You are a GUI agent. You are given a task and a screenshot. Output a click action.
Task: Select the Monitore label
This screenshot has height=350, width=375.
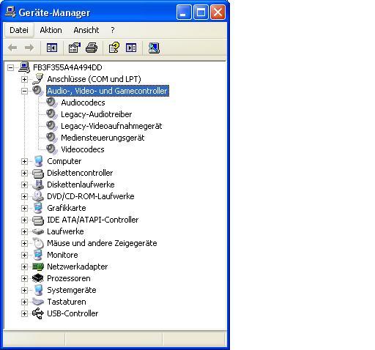tap(62, 255)
